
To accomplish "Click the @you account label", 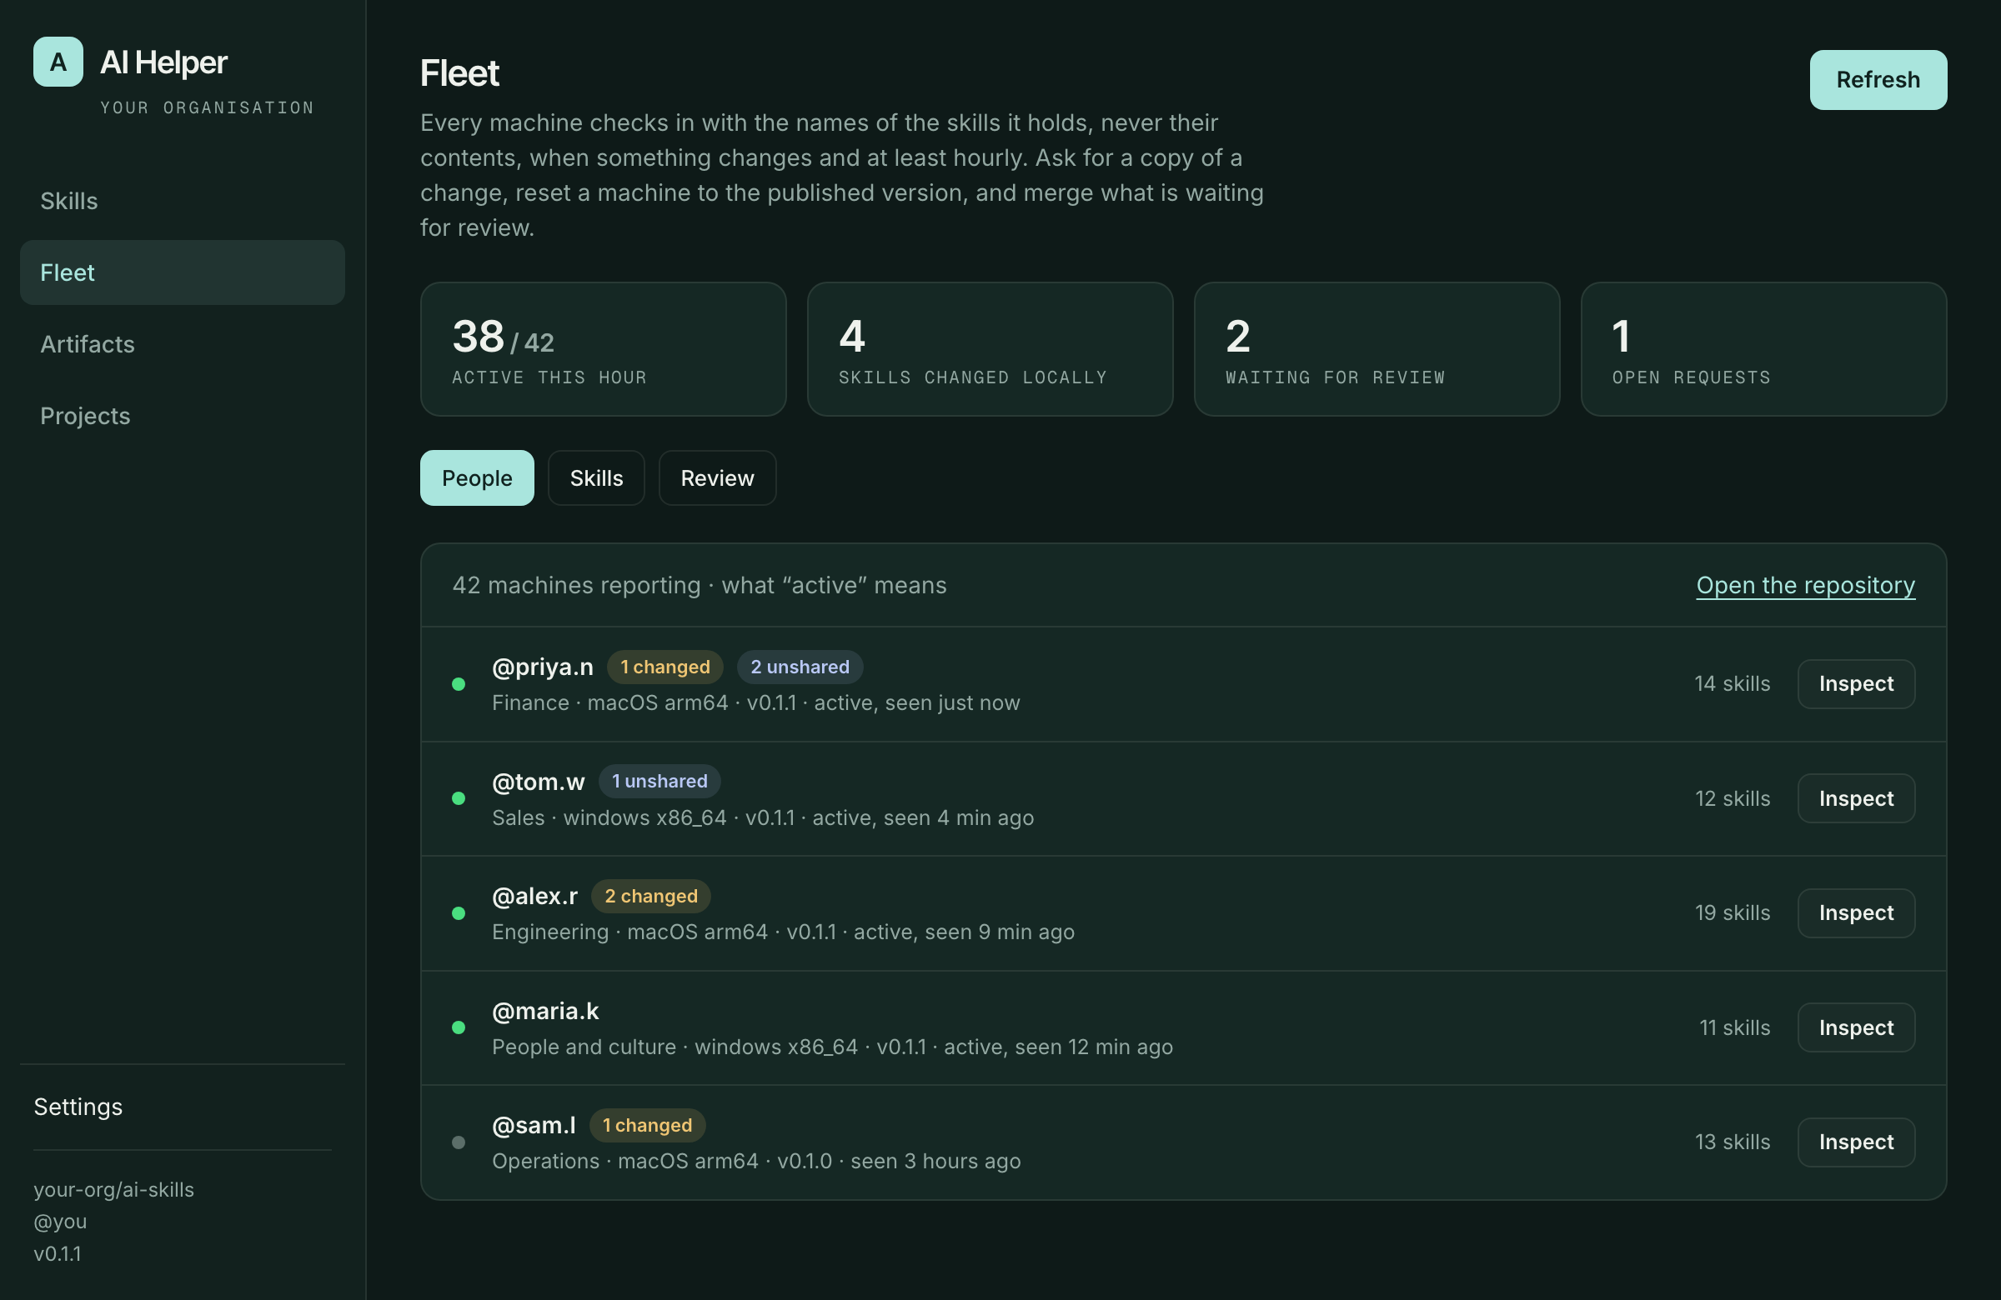I will [60, 1221].
